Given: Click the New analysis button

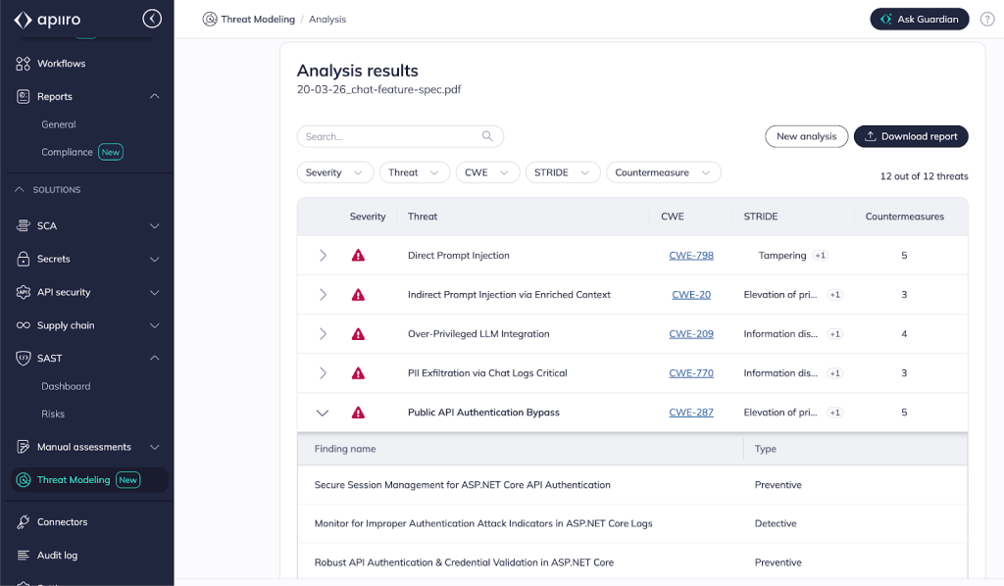Looking at the screenshot, I should tap(806, 136).
